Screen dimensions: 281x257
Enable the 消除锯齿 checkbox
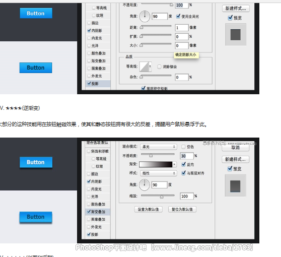coord(159,67)
